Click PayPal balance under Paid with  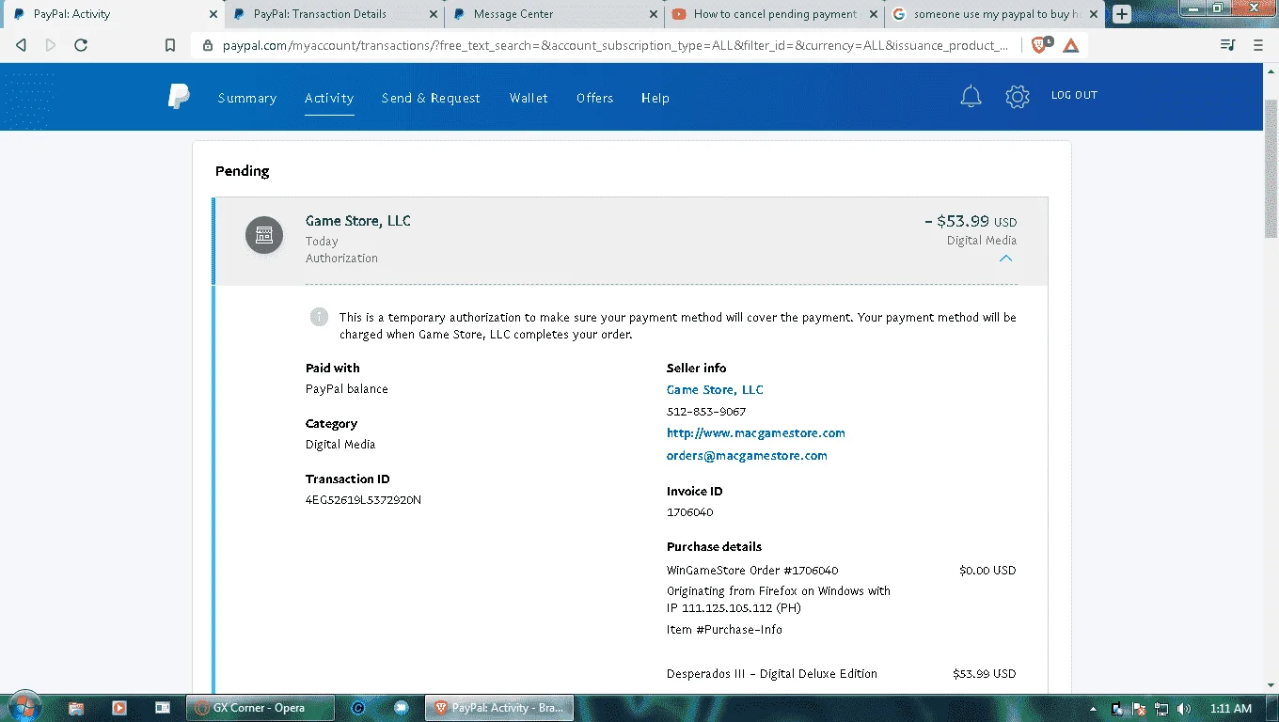point(347,389)
